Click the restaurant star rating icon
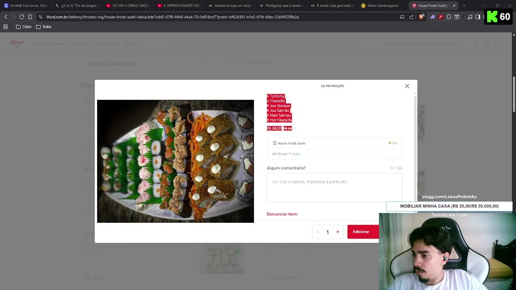 [390, 143]
